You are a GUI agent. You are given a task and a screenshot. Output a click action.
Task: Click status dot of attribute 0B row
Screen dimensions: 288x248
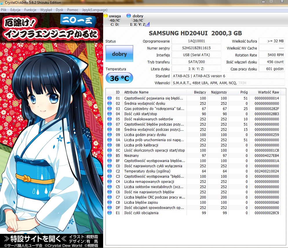(x=110, y=145)
